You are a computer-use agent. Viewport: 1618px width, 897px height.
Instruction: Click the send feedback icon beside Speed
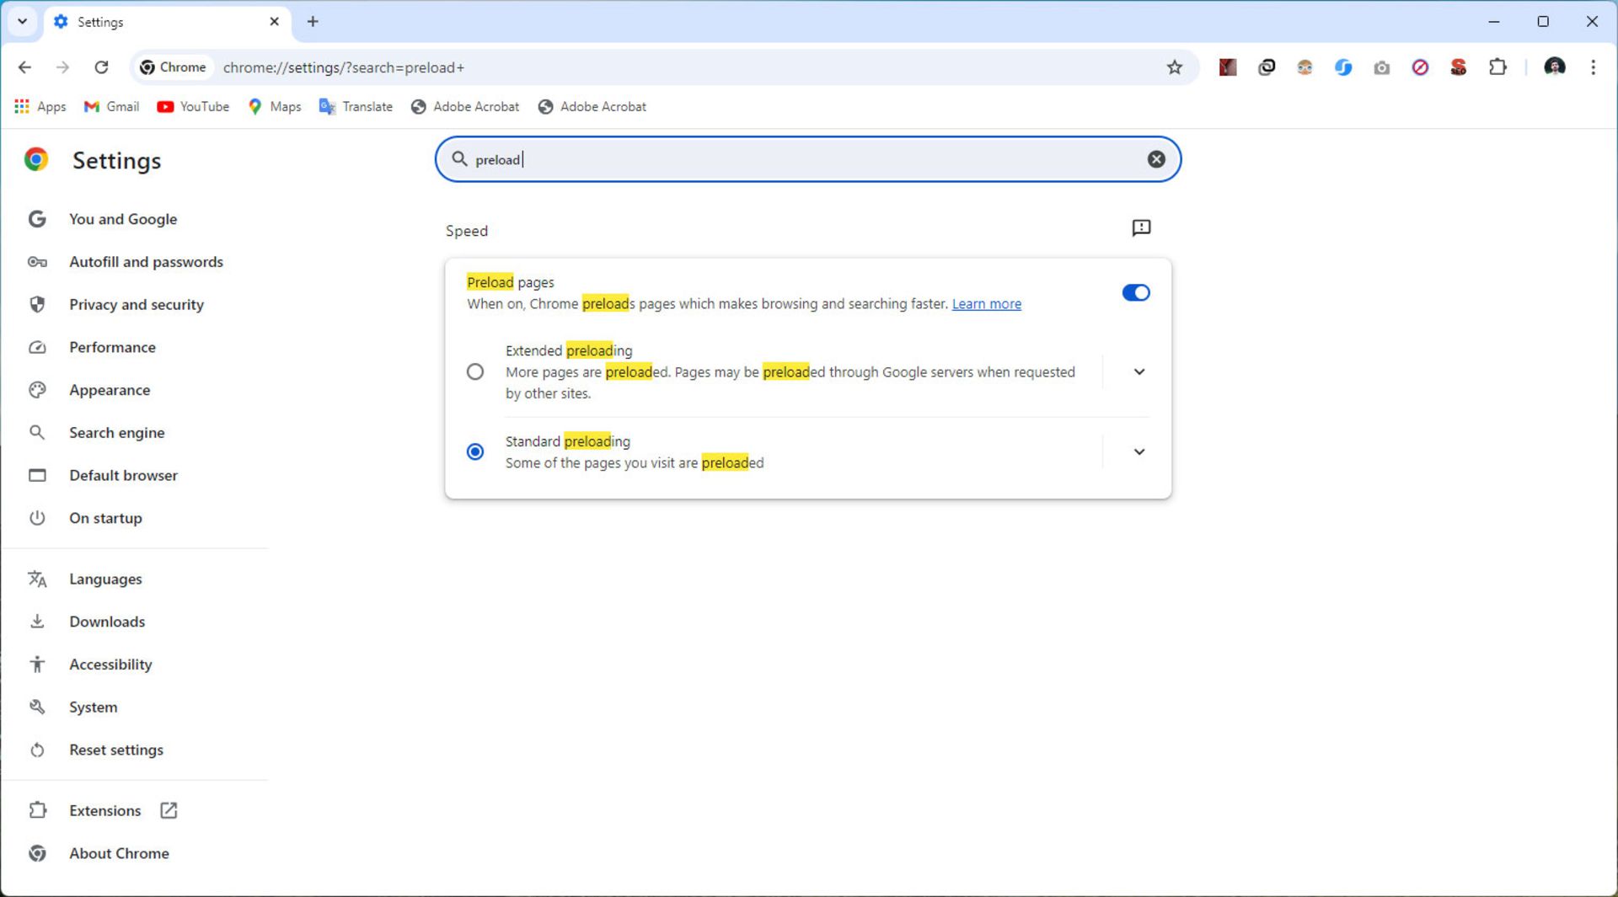click(x=1141, y=228)
